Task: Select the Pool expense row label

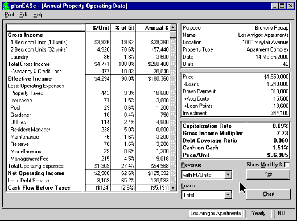Action: click(15, 108)
